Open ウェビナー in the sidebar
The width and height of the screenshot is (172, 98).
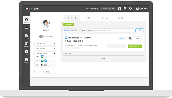(26, 44)
